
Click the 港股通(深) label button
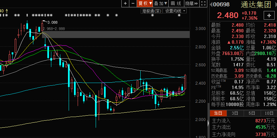coord(152,11)
